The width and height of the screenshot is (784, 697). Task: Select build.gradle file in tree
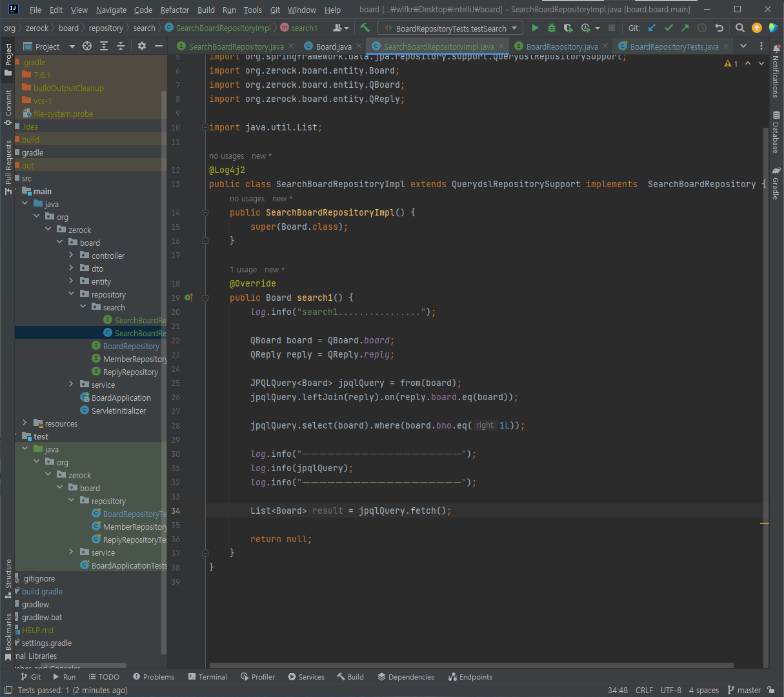[42, 591]
